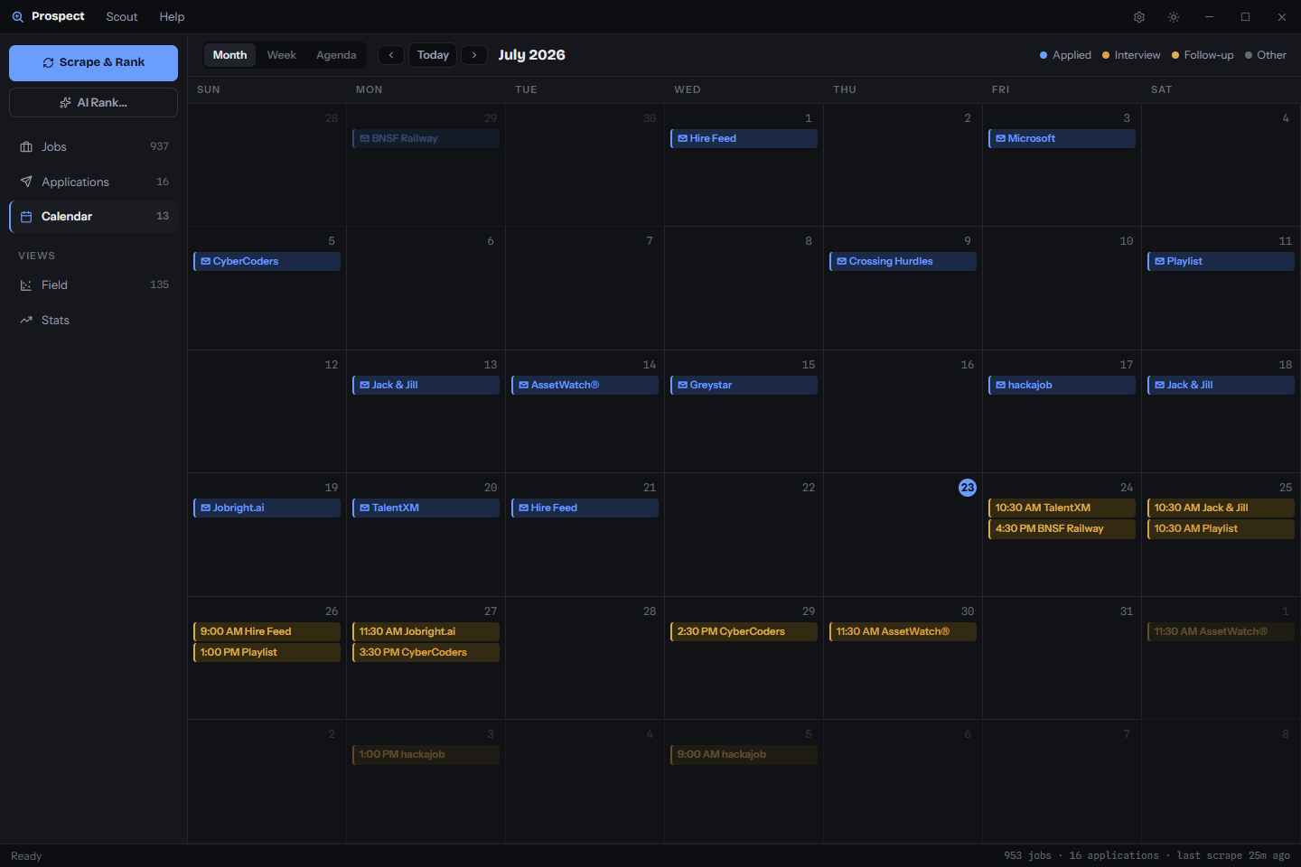Open 9:00 AM hackajob event
The width and height of the screenshot is (1301, 867).
pos(744,755)
